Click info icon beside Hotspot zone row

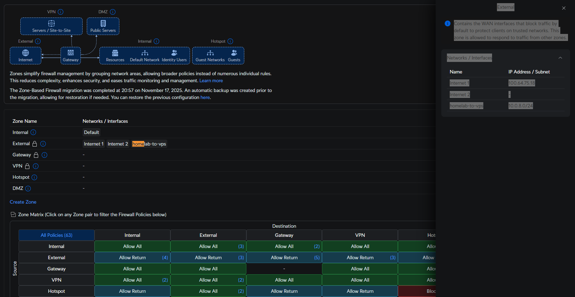coord(34,177)
